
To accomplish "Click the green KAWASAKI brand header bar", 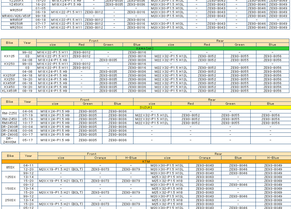I will click(x=145, y=49).
